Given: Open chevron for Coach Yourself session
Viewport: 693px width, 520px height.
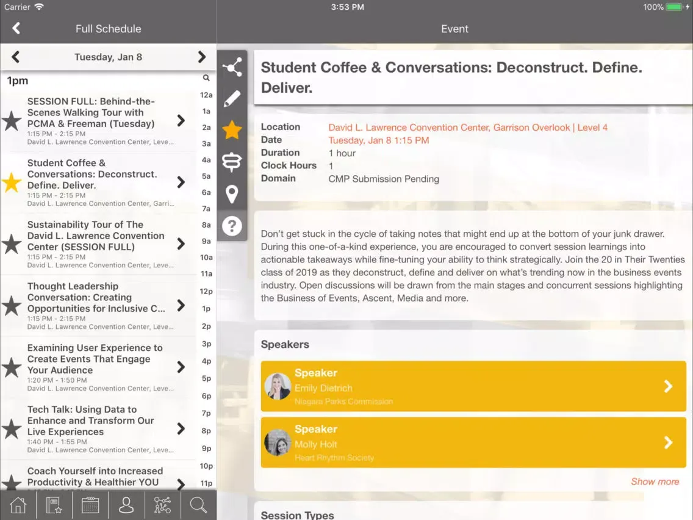Looking at the screenshot, I should coord(181,484).
